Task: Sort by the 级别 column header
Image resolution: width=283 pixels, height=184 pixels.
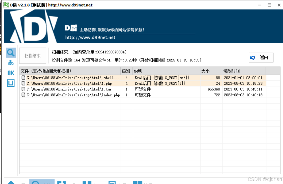Action: click(x=127, y=71)
